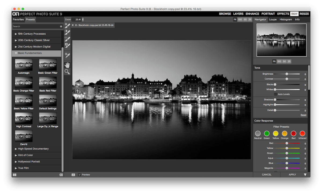Select the contrast brush tool
The width and height of the screenshot is (322, 194).
pyautogui.click(x=67, y=32)
